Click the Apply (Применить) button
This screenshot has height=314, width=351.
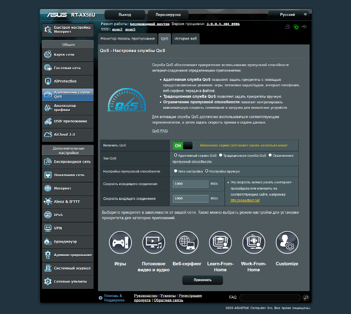click(x=202, y=280)
